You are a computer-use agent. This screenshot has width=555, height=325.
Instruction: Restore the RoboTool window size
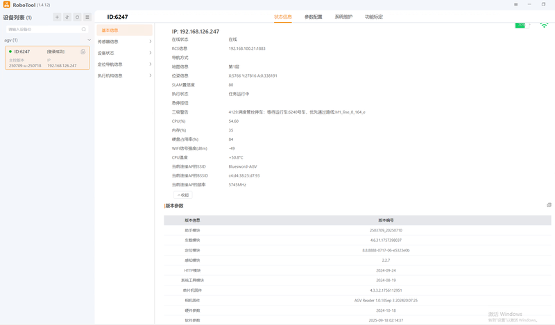pos(543,4)
